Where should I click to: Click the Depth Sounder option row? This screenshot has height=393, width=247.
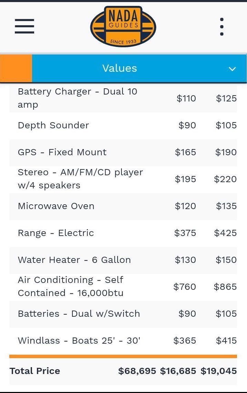click(123, 125)
